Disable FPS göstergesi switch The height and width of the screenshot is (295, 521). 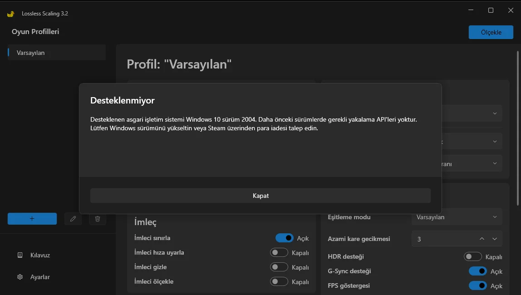pos(478,285)
